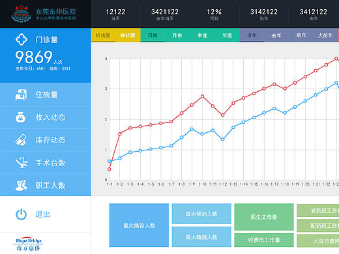Open the 住院量 menu item
Screen dimensions: 339x254
(x=46, y=94)
